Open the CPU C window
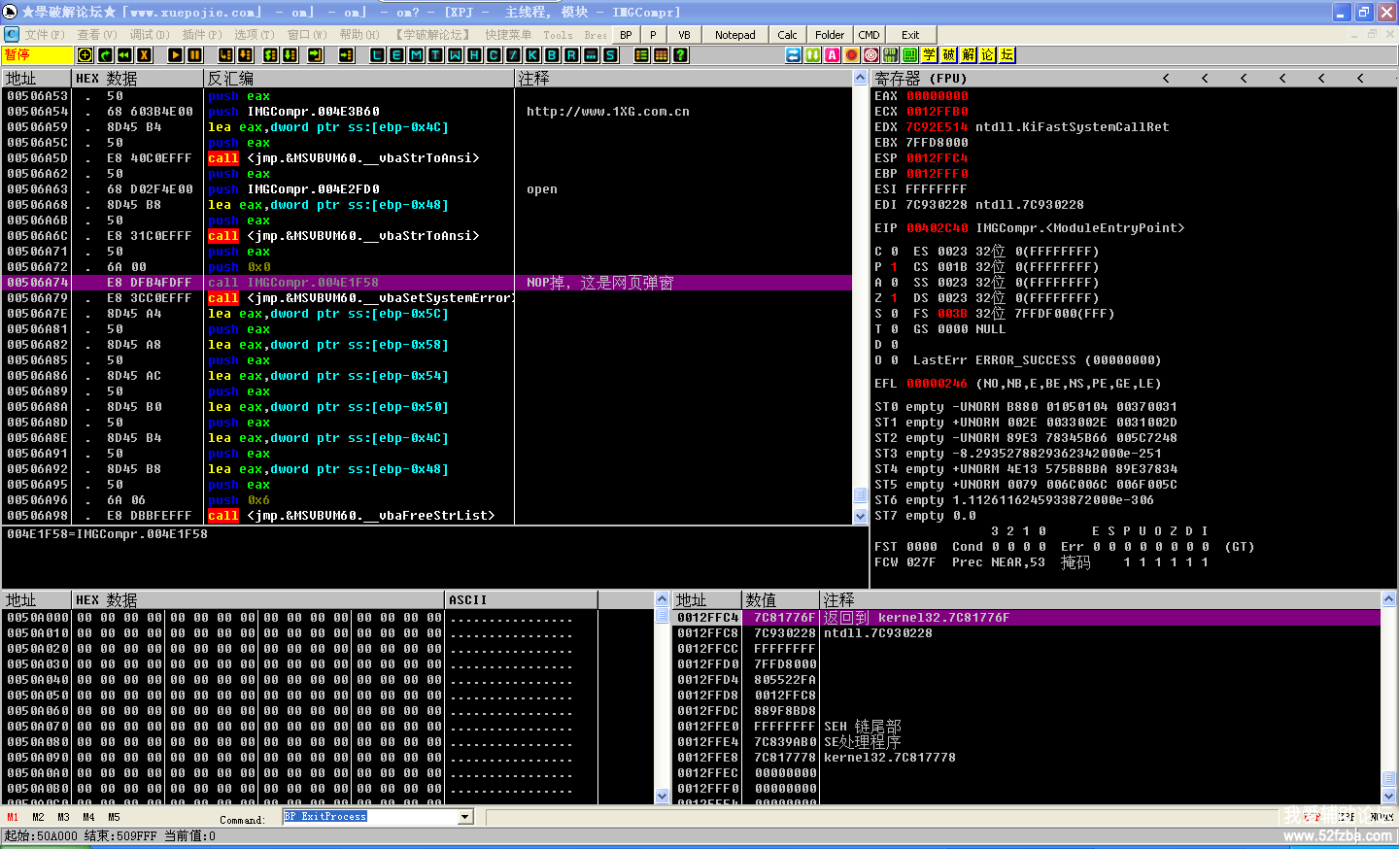The image size is (1399, 849). [494, 55]
